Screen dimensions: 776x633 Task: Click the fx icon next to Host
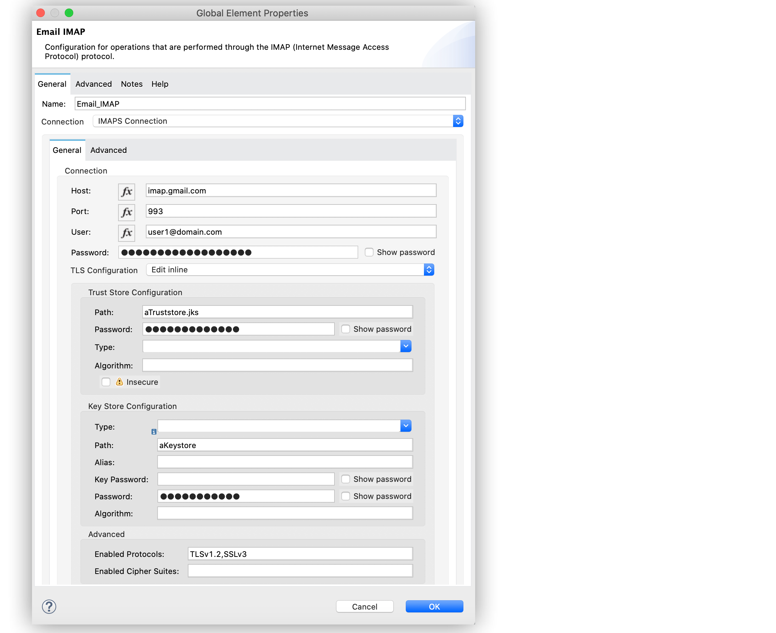128,190
